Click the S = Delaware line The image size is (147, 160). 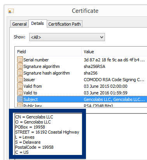[x=28, y=142]
